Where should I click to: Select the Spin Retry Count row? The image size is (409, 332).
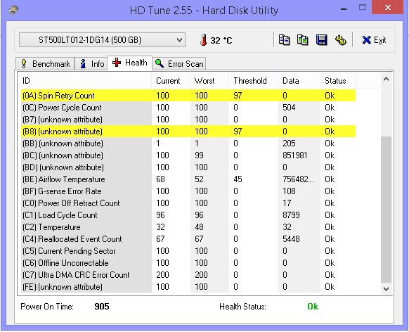(x=188, y=95)
